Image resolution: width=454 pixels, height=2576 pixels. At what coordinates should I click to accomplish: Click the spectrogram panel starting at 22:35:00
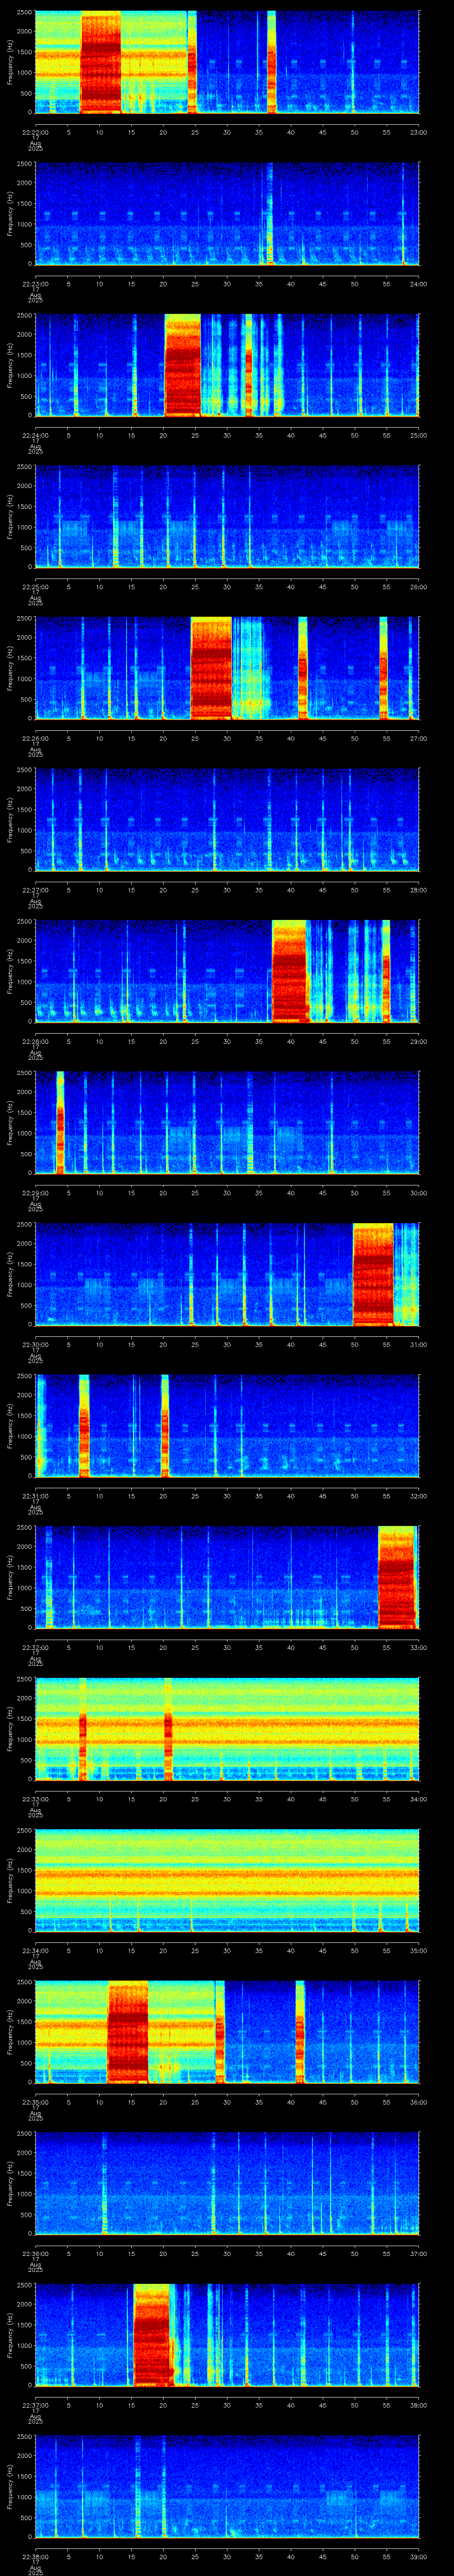pyautogui.click(x=227, y=2032)
